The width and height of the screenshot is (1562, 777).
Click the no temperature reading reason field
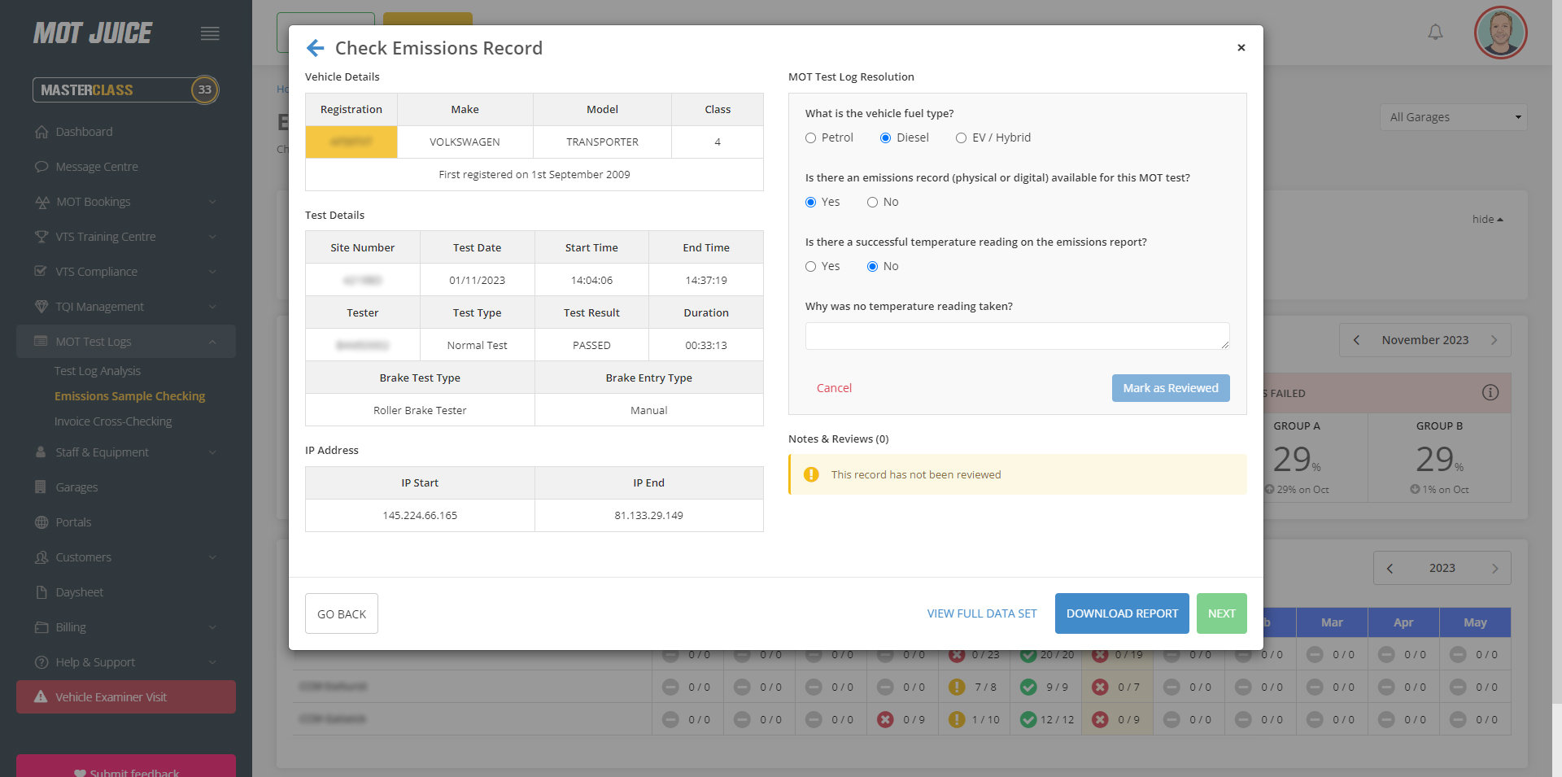click(x=1017, y=336)
